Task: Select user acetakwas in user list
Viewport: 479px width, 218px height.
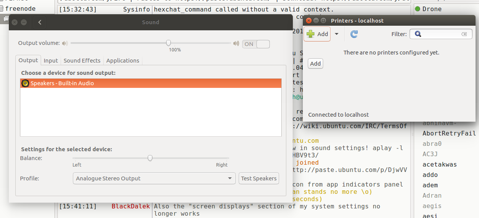Action: point(439,165)
